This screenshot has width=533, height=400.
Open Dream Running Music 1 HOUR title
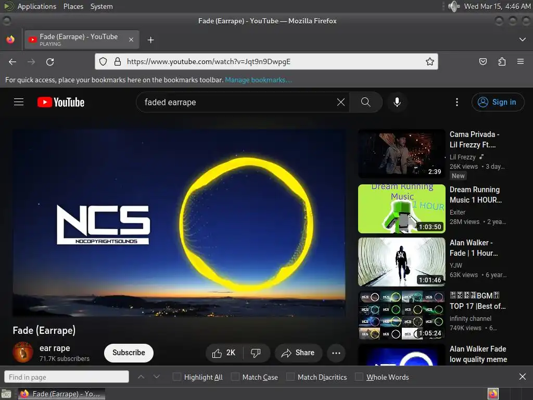point(476,195)
